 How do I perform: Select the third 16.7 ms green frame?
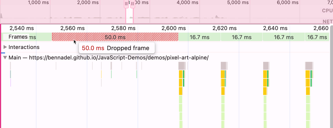click(x=284, y=37)
